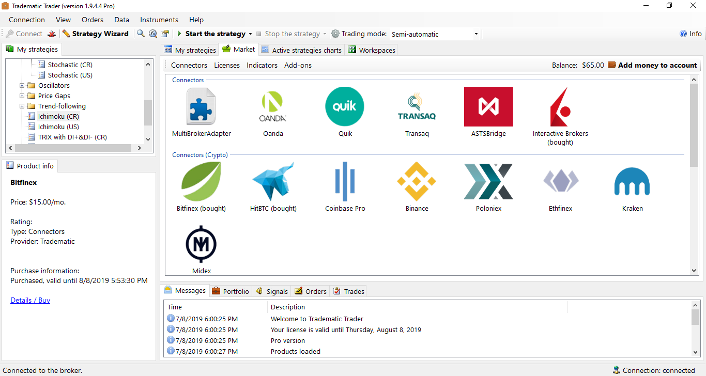The width and height of the screenshot is (706, 376).
Task: Open the Quik connector product
Action: 345,106
